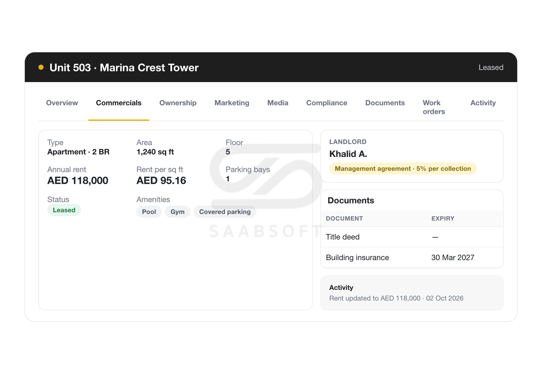Switch to the Ownership tab
This screenshot has height=374, width=542.
pos(178,103)
